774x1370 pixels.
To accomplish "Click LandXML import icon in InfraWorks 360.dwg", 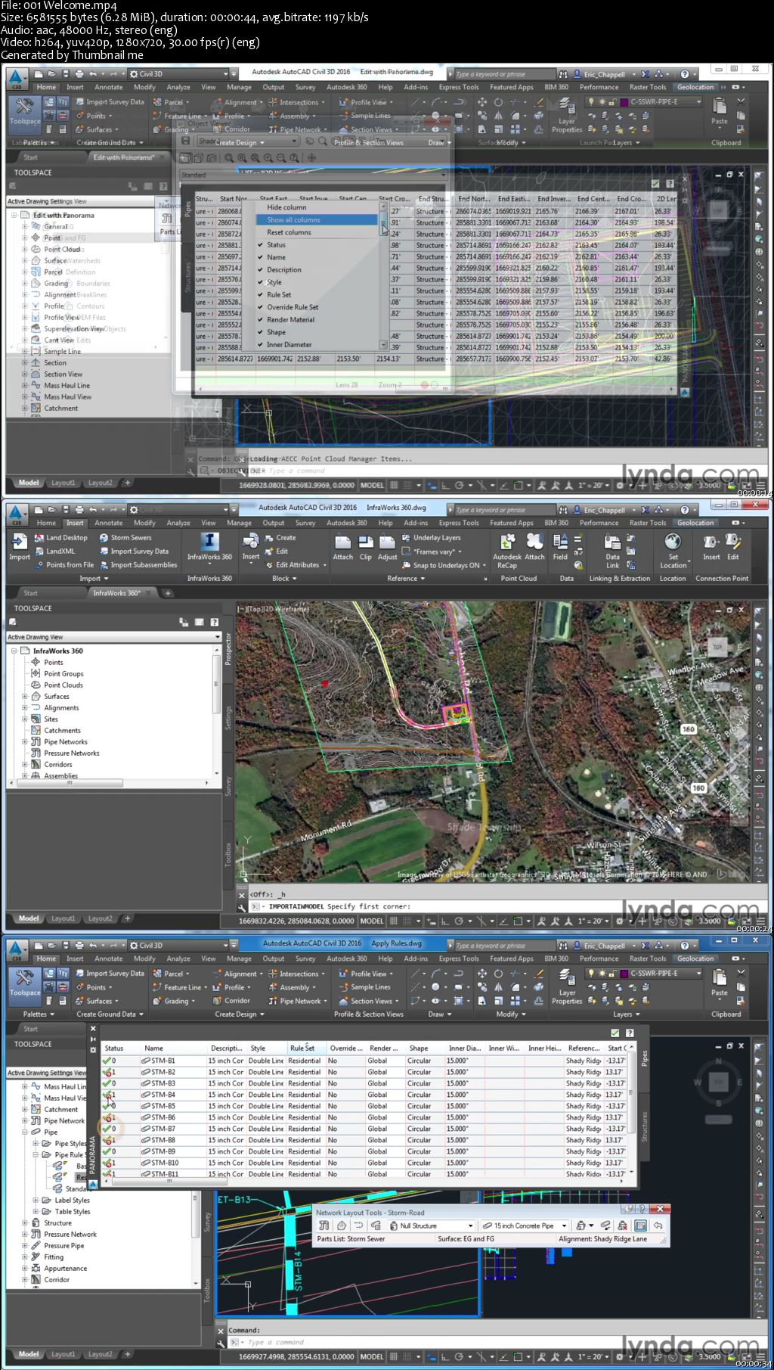I will click(39, 551).
